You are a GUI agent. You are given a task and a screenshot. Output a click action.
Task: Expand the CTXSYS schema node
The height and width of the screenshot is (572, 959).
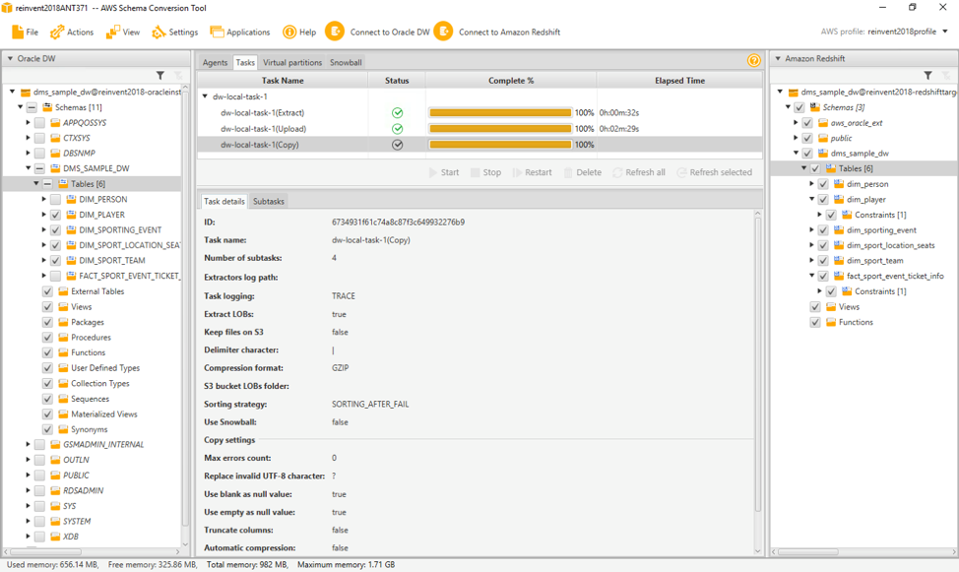(x=29, y=138)
